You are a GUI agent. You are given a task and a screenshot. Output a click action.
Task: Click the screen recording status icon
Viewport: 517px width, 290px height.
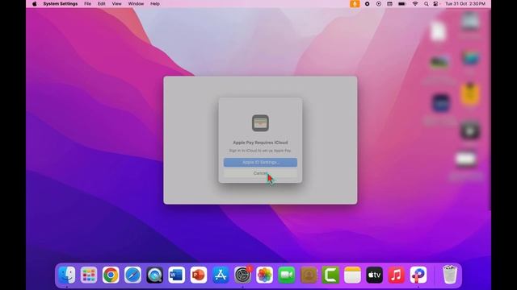pos(367,4)
